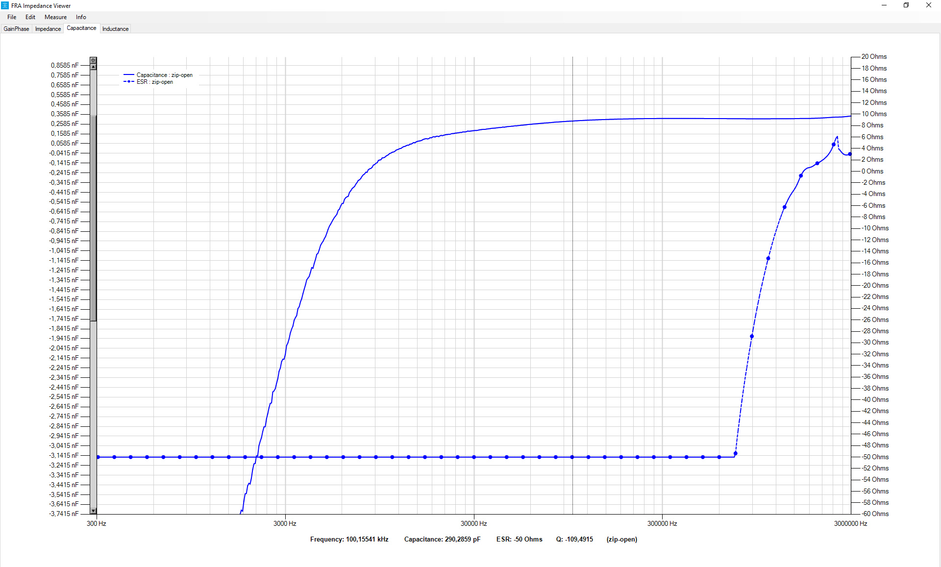Viewport: 941px width, 567px height.
Task: Click the '-60 Ohms' right axis label
Action: [875, 514]
